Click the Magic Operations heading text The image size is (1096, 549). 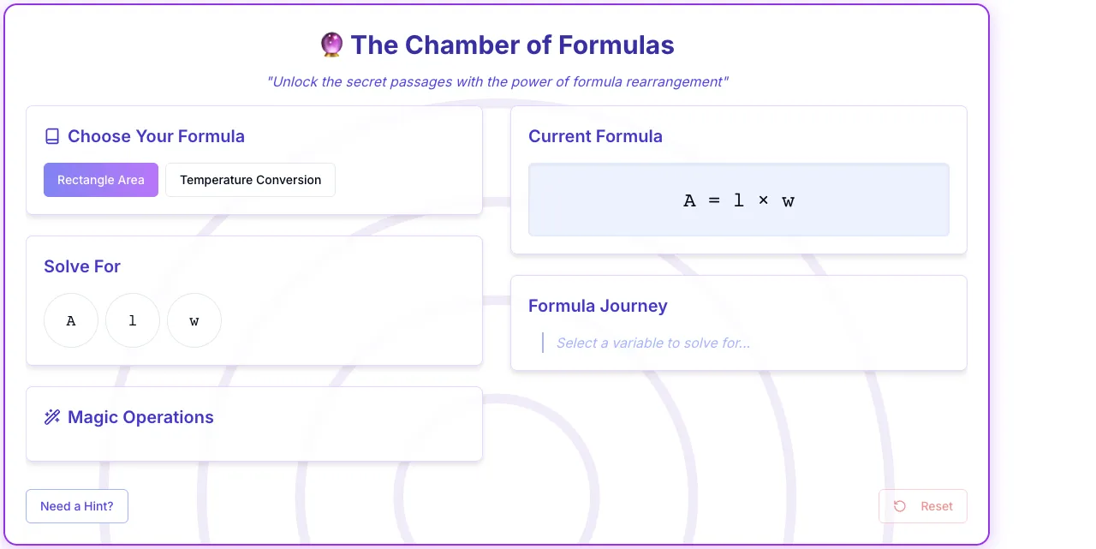(140, 417)
